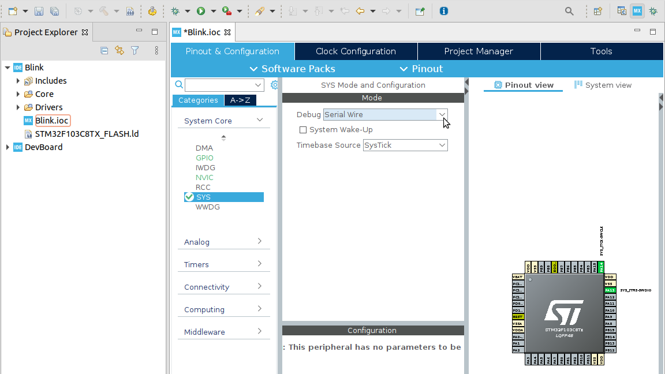665x374 pixels.
Task: Collapse the System Core category
Action: coord(260,121)
